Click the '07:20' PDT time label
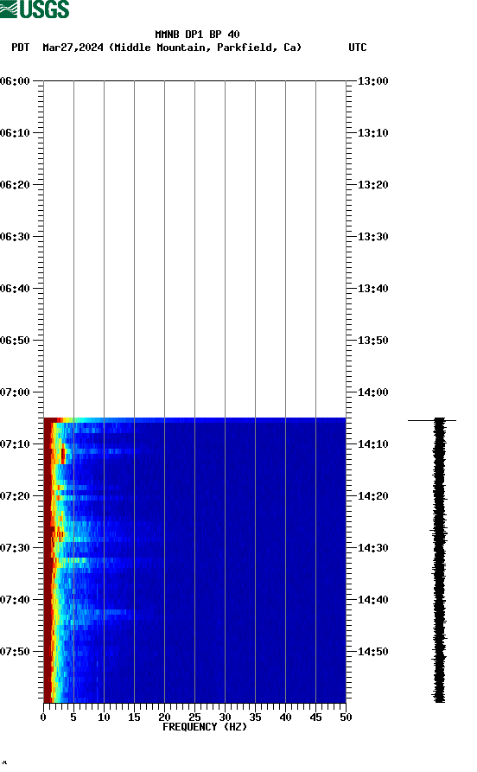 pyautogui.click(x=15, y=496)
